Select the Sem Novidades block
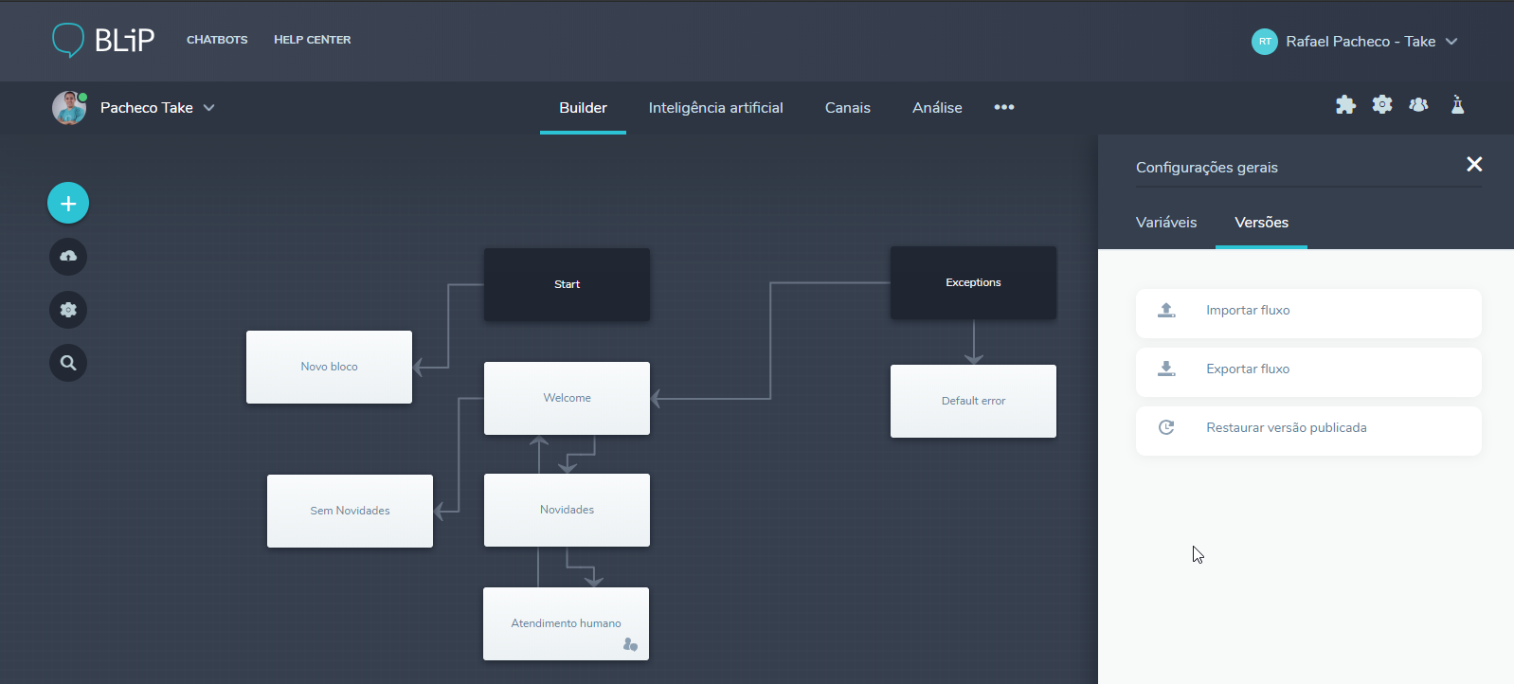The height and width of the screenshot is (684, 1514). click(x=350, y=511)
